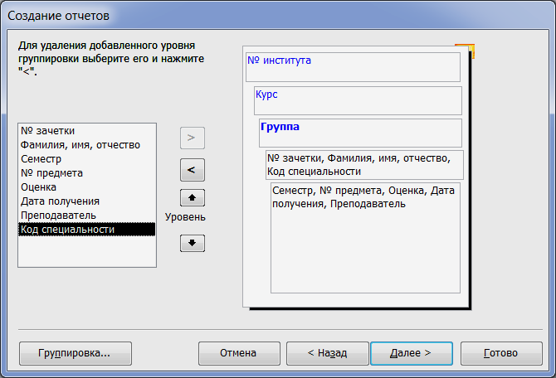
Task: Select '№ предмета' list item
Action: pyautogui.click(x=87, y=173)
